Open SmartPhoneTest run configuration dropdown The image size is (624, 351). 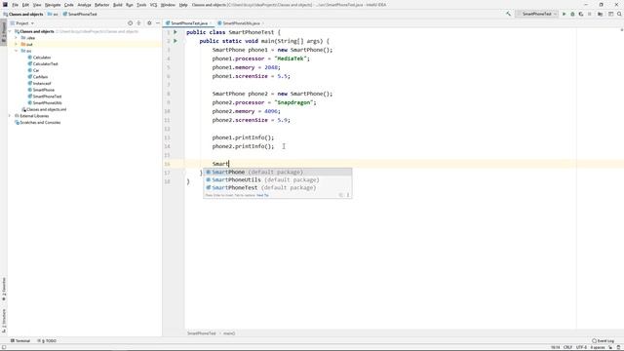(x=537, y=14)
